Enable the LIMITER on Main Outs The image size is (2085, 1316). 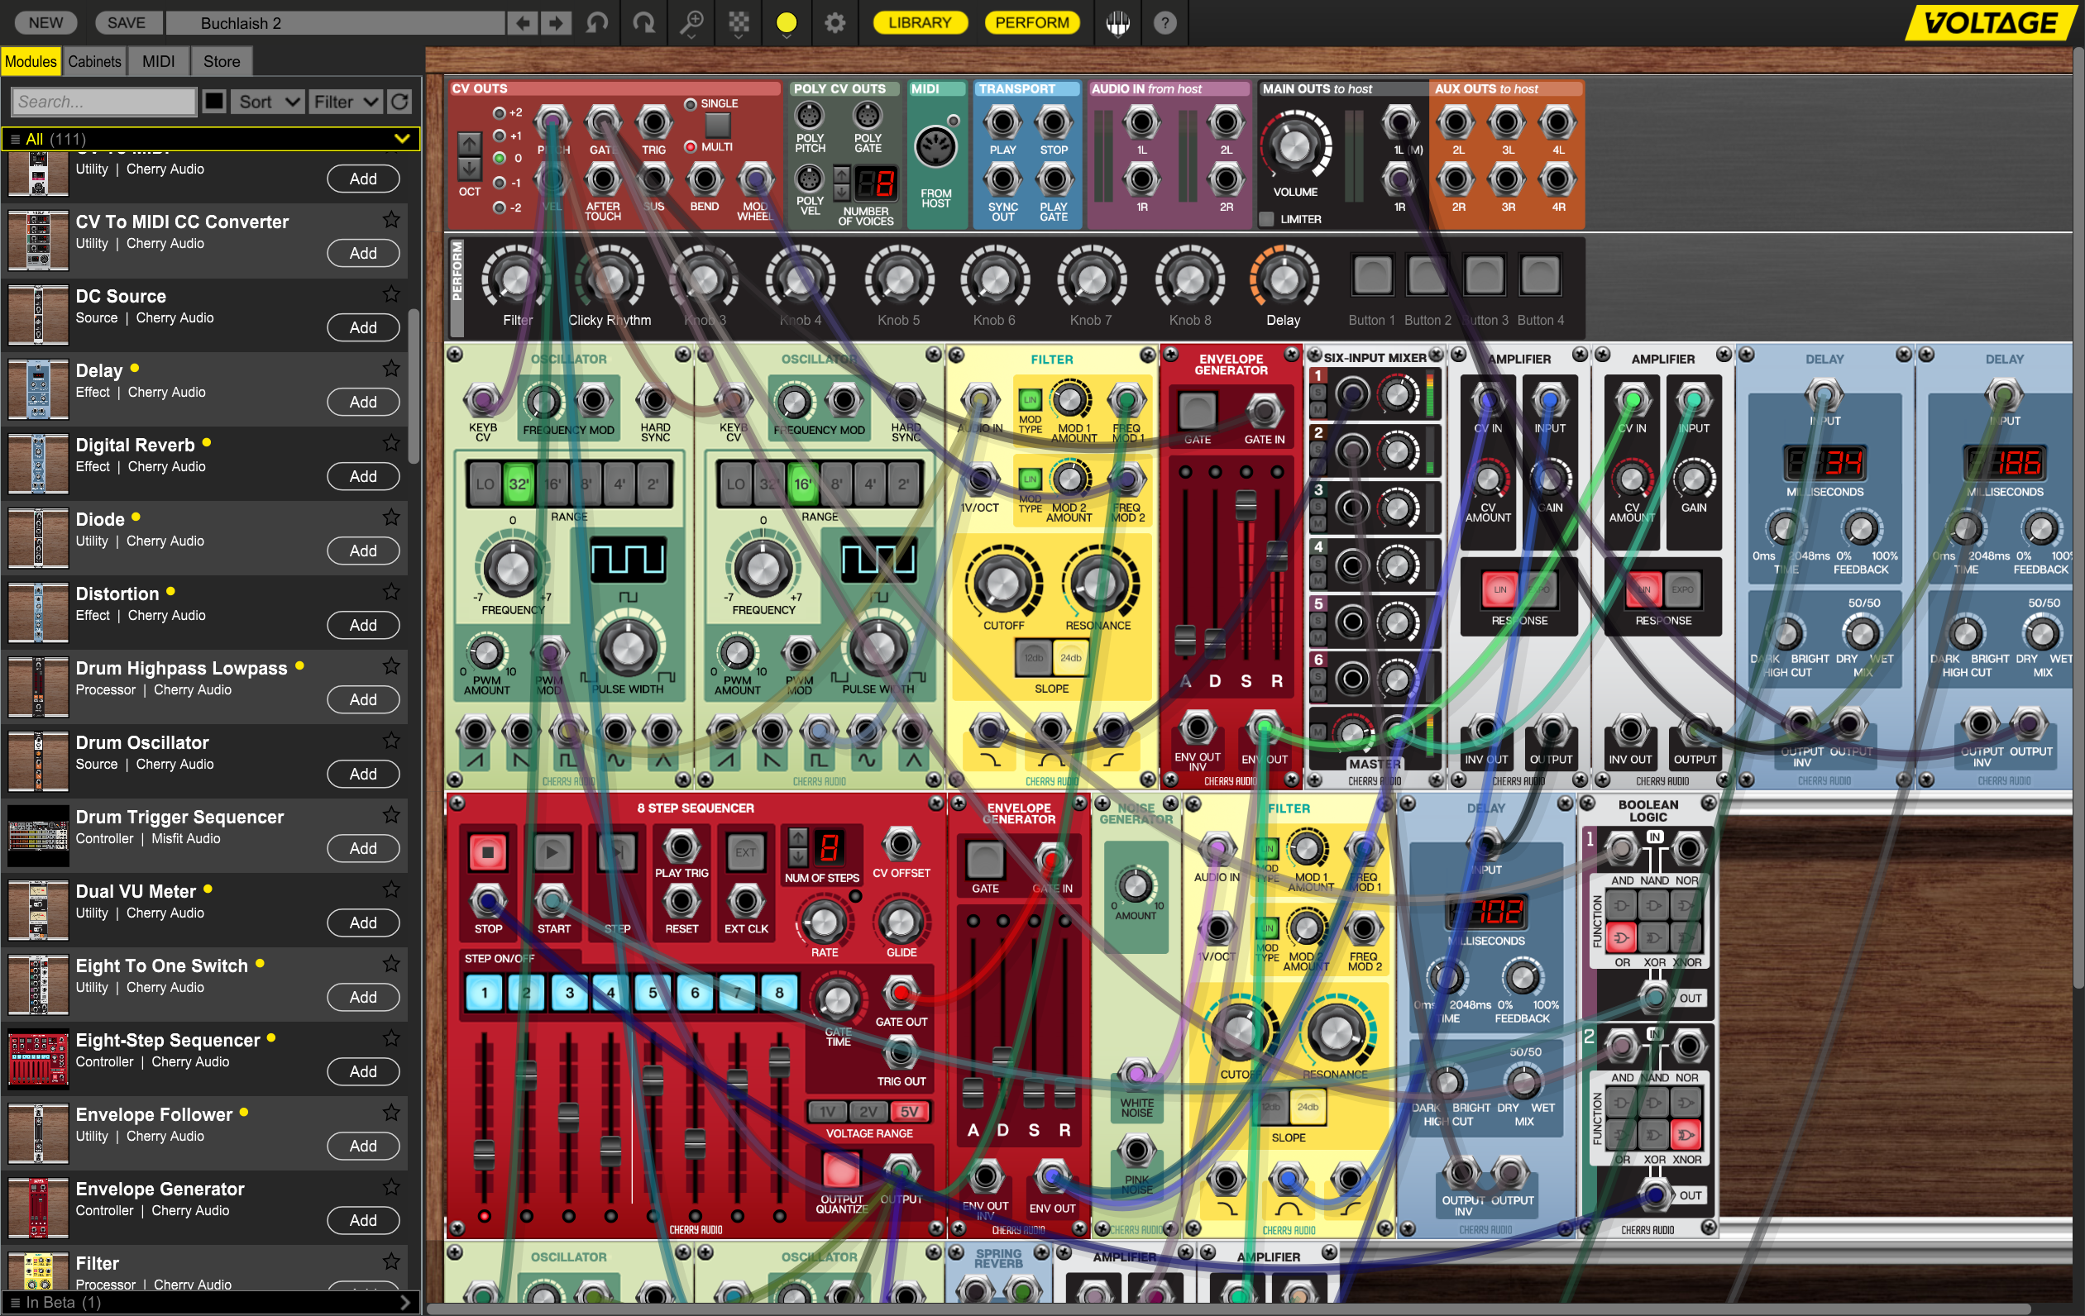click(1265, 219)
